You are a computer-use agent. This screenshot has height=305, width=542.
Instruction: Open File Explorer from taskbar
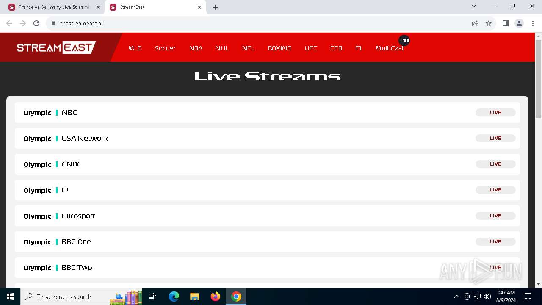(194, 297)
